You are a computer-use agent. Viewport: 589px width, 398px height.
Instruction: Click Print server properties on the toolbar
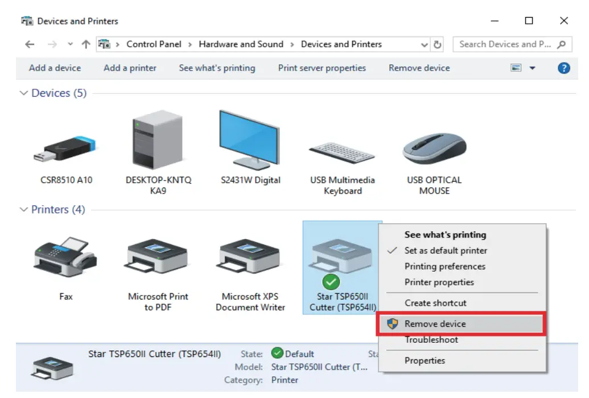pos(322,68)
